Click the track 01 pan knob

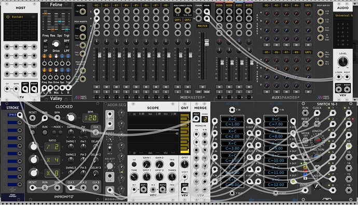(97, 42)
